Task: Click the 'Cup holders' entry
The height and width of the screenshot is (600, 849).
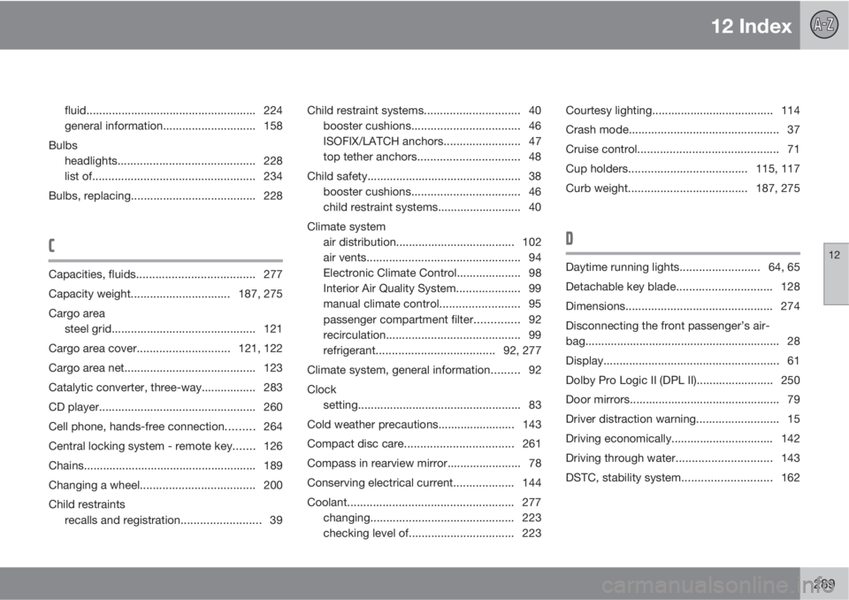Action: [x=683, y=168]
